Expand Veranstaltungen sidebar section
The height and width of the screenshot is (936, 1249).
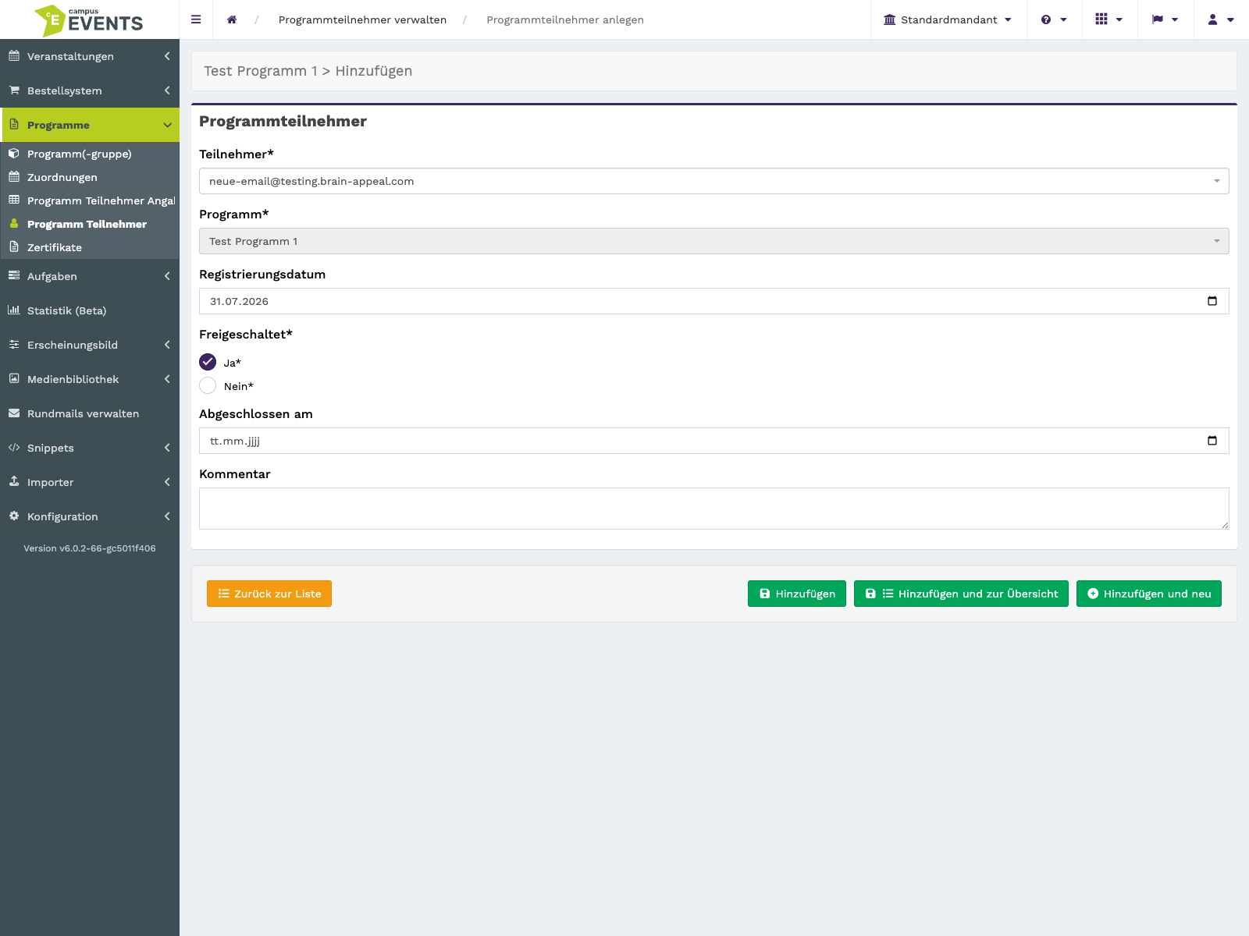(x=90, y=56)
